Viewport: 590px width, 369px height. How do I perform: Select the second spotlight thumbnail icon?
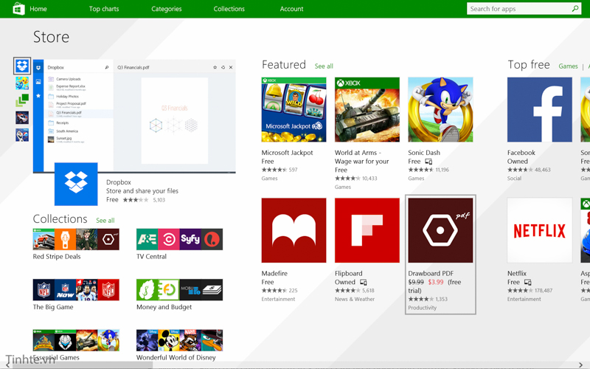pyautogui.click(x=22, y=83)
